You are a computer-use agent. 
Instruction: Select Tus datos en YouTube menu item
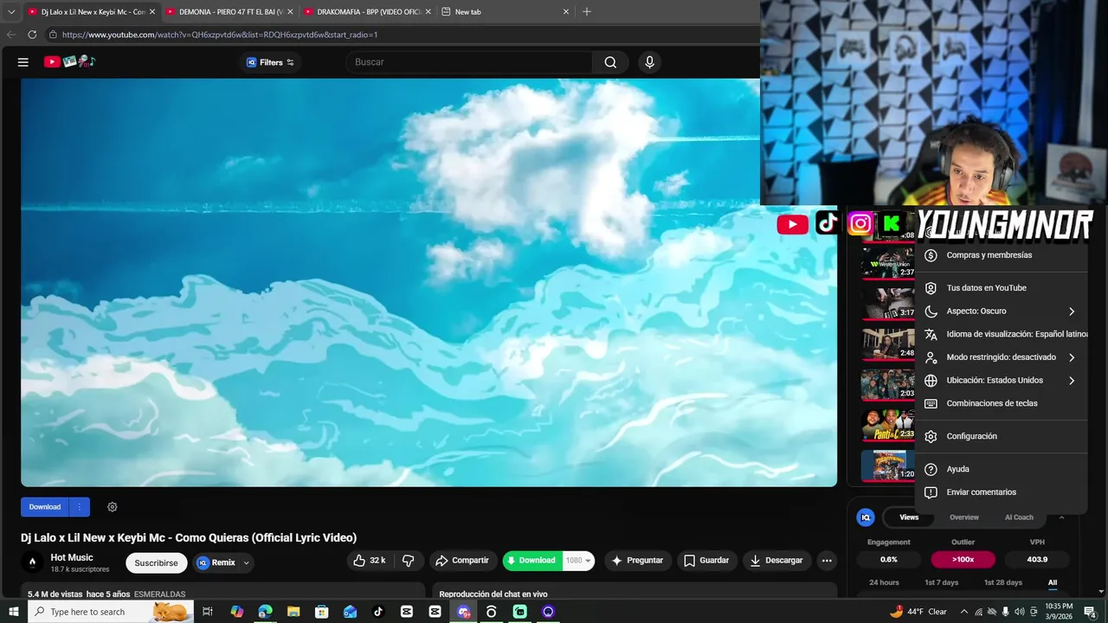(1002, 288)
